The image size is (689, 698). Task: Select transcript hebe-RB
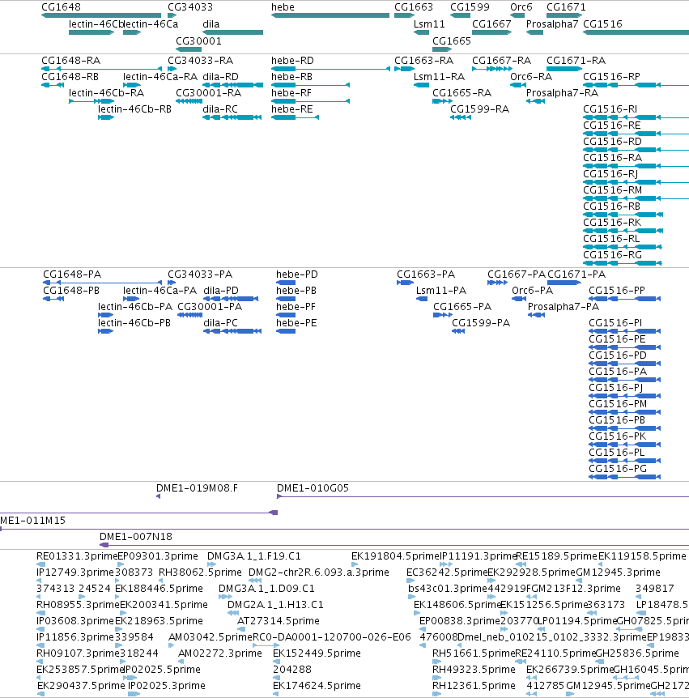coord(311,85)
